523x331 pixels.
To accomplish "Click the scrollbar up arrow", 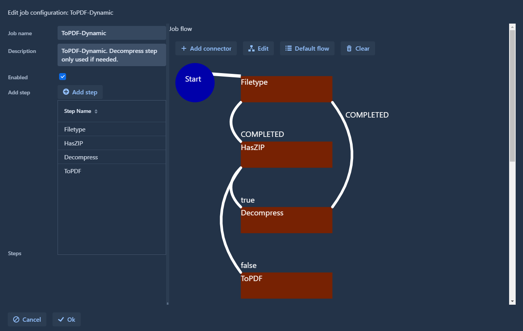I will (x=512, y=27).
